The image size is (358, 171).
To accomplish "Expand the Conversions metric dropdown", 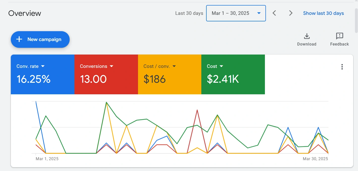I will pyautogui.click(x=112, y=66).
